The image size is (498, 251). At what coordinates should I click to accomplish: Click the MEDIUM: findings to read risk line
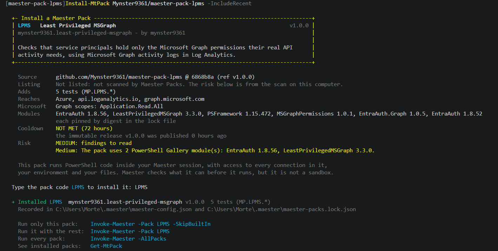tap(94, 143)
